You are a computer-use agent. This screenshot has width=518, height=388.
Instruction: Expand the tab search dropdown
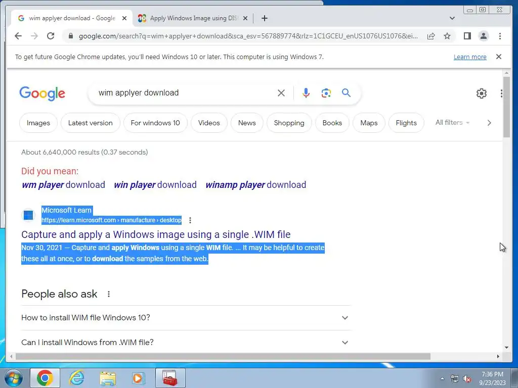coord(452,18)
